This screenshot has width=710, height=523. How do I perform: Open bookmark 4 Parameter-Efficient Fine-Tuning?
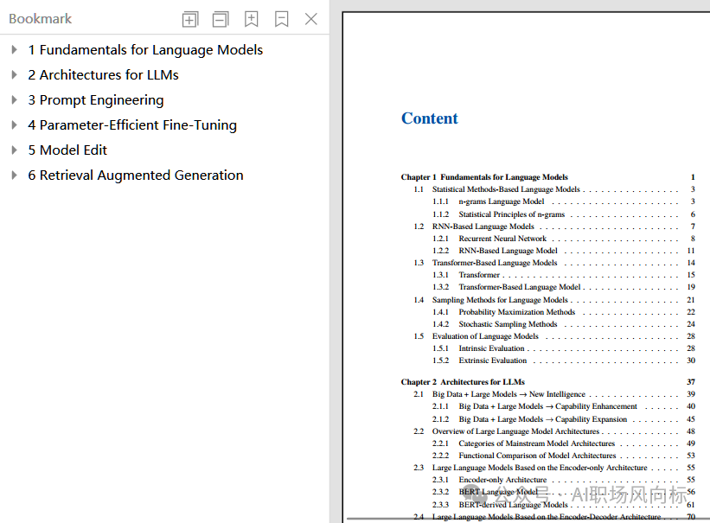[x=132, y=125]
